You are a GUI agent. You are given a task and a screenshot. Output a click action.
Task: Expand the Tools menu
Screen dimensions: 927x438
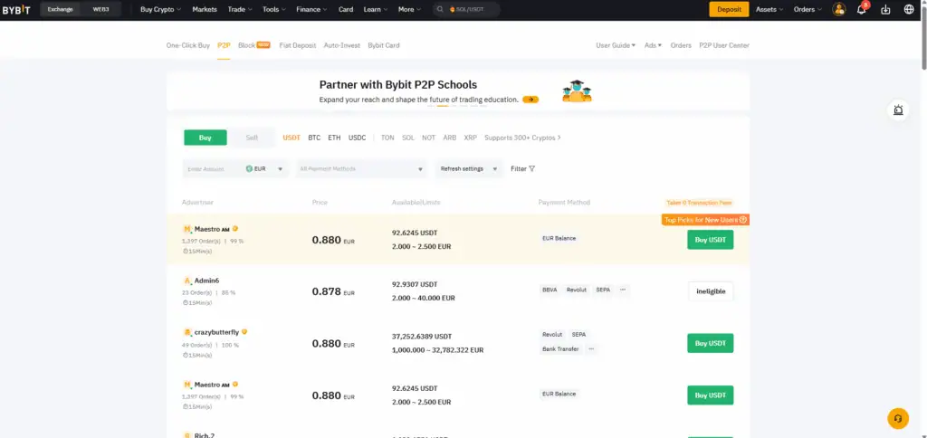(274, 9)
